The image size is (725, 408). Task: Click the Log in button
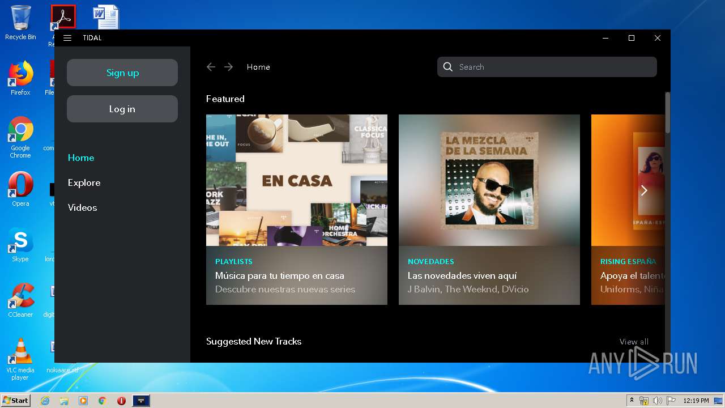122,109
